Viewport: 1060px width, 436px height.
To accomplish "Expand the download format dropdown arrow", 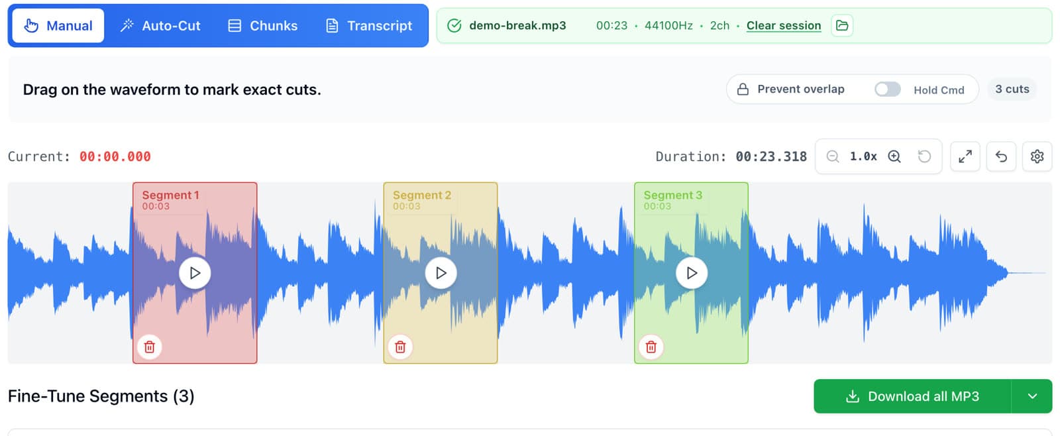I will pyautogui.click(x=1032, y=396).
